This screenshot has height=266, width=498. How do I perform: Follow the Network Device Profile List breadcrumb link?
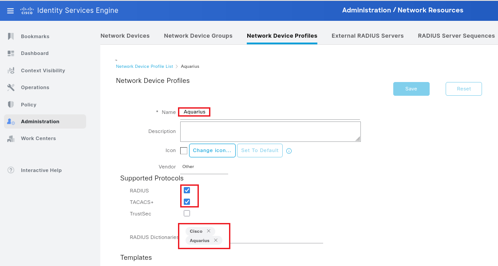pyautogui.click(x=145, y=66)
